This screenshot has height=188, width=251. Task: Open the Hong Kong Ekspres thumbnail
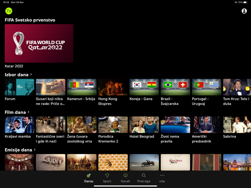(x=113, y=87)
